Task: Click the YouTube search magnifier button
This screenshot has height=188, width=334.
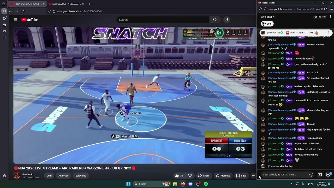Action: tap(215, 20)
